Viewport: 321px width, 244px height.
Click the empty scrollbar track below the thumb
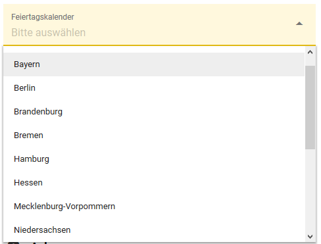point(310,190)
